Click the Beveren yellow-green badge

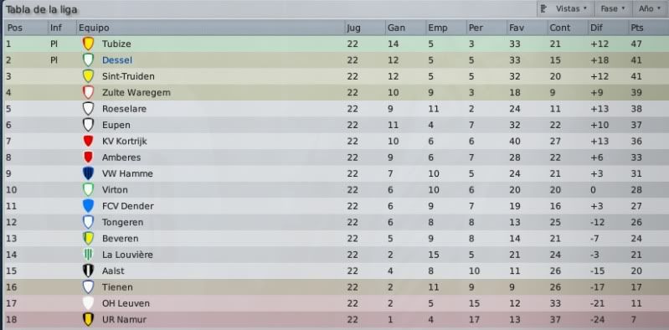(x=88, y=238)
